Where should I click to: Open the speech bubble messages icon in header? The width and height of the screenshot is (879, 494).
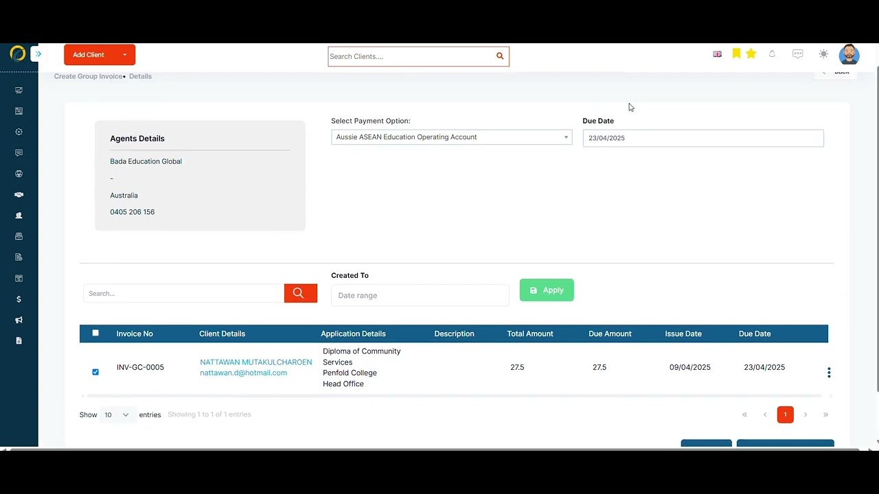pyautogui.click(x=797, y=54)
